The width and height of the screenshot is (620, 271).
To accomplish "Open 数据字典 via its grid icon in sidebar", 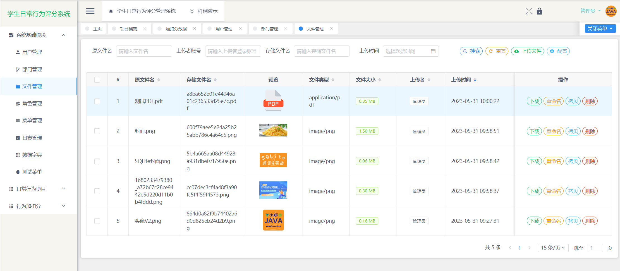I will pyautogui.click(x=18, y=155).
